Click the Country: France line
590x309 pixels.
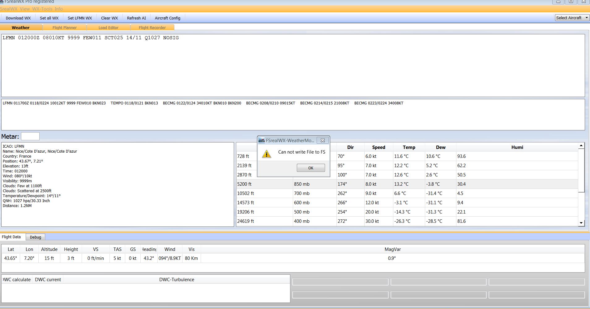coord(17,156)
